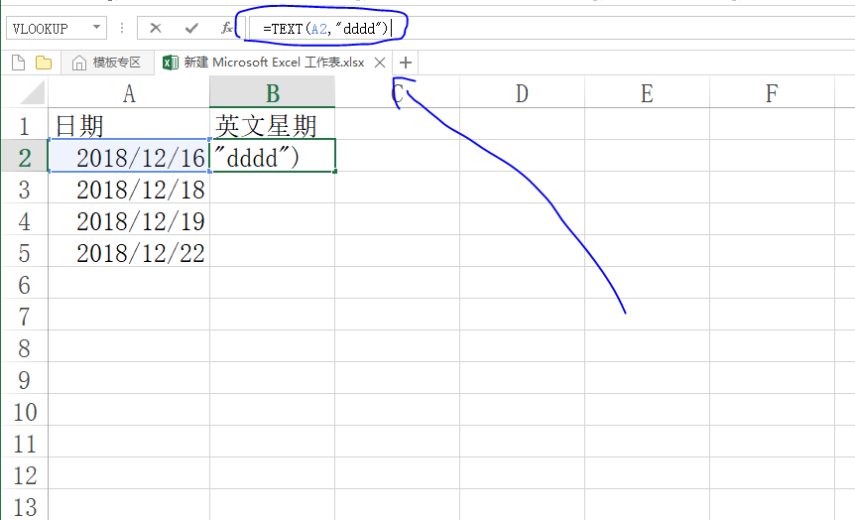Click the editing cell showing "dddd")

(272, 157)
